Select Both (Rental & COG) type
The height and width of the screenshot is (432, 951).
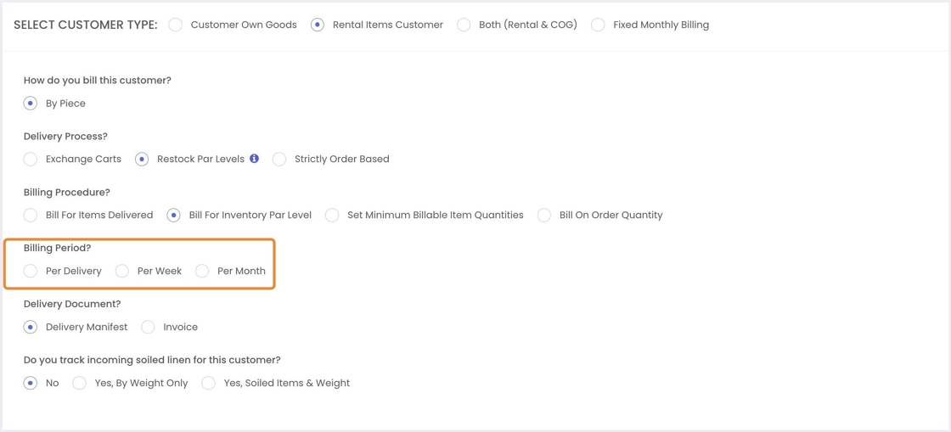click(464, 25)
